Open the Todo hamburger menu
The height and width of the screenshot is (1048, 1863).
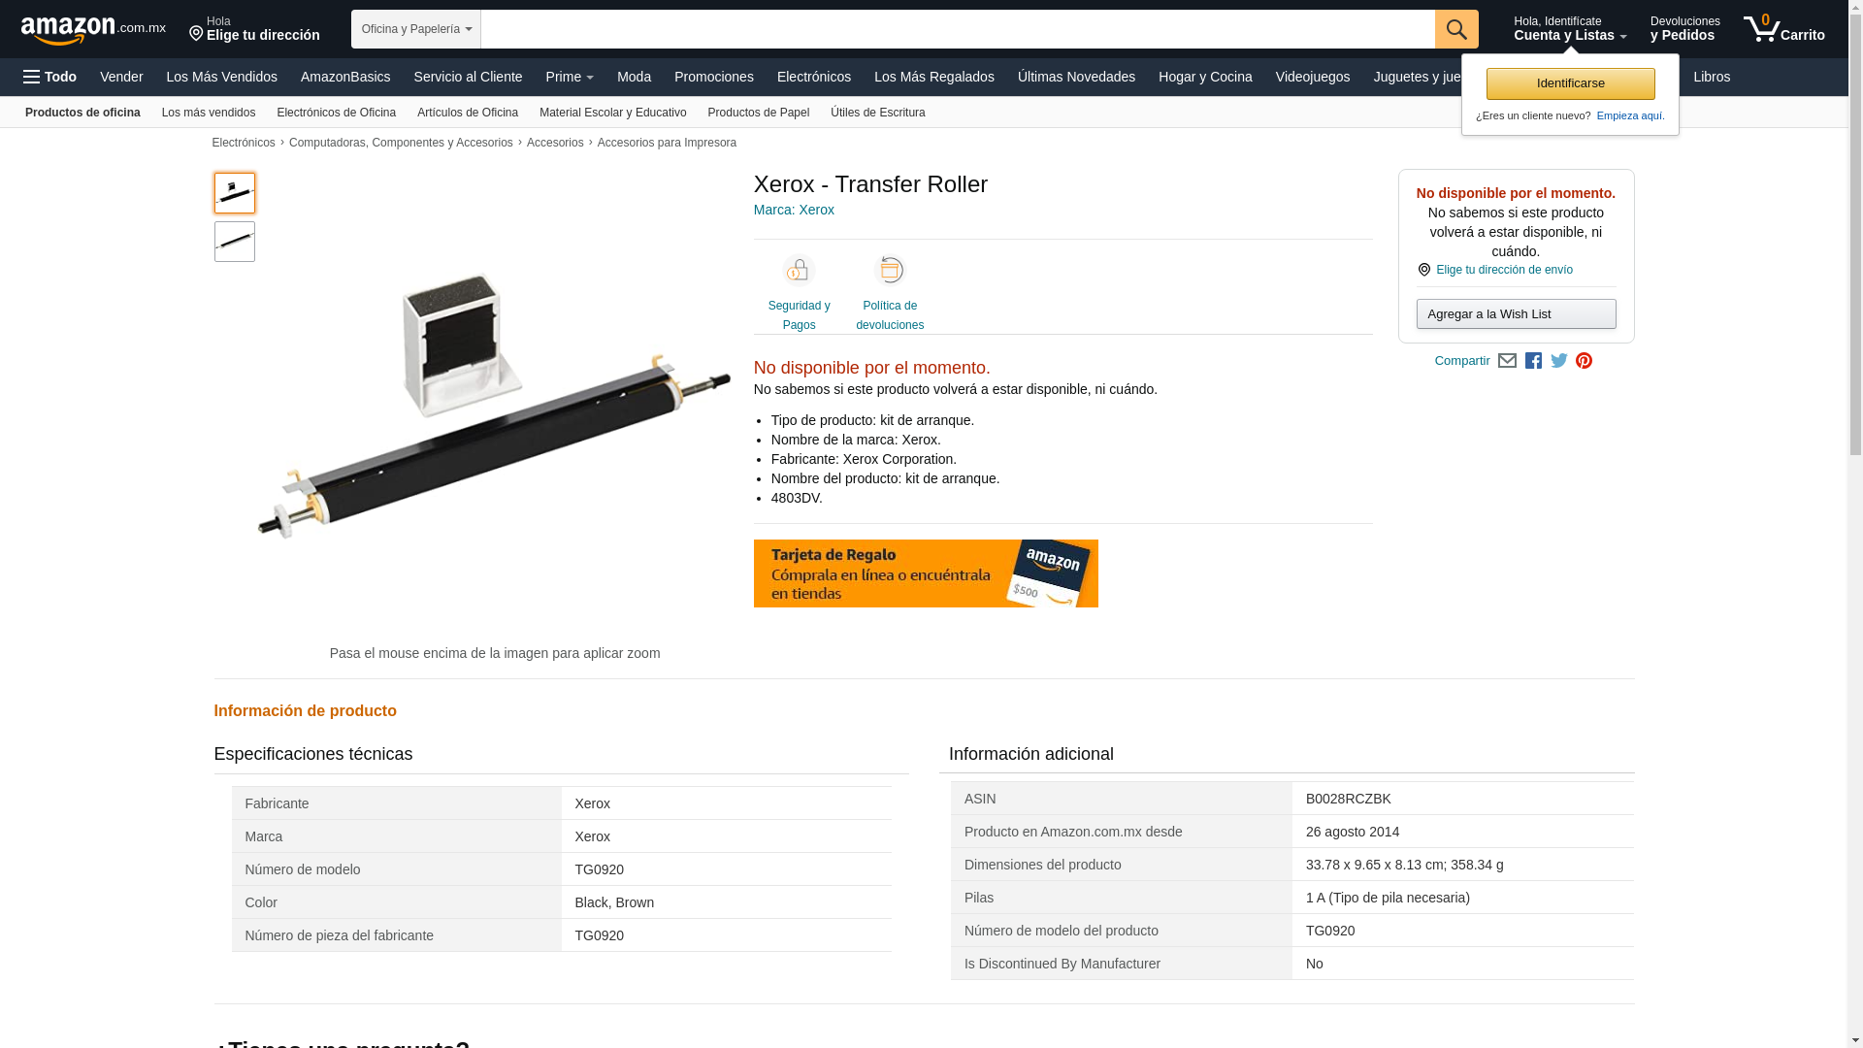pyautogui.click(x=49, y=77)
